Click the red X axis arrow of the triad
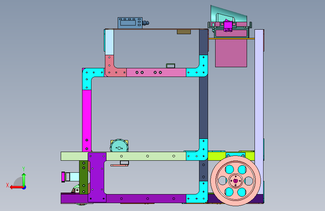Viewport: 325px width, 211px height. pos(16,187)
